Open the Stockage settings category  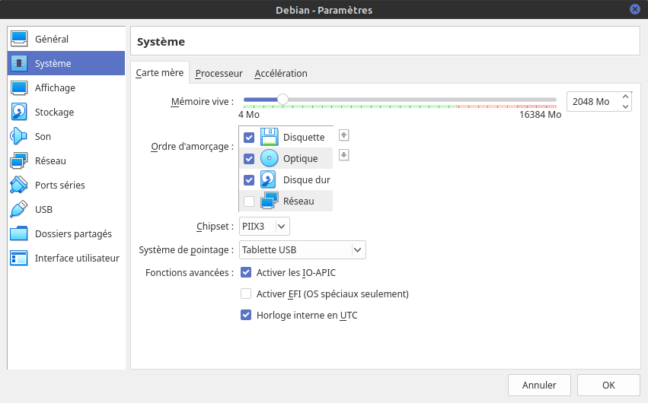pyautogui.click(x=66, y=112)
